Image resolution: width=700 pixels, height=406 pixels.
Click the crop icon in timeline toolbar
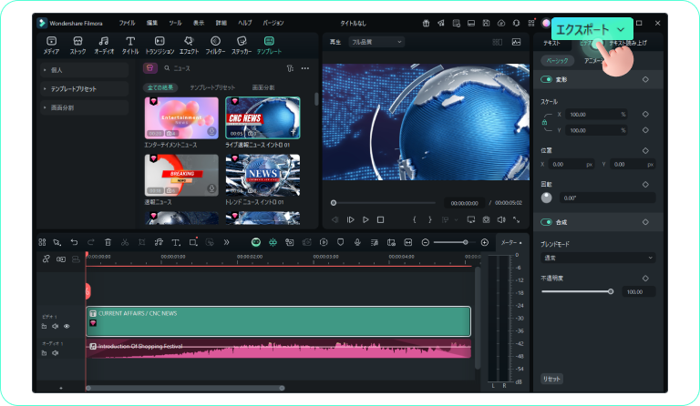click(142, 242)
